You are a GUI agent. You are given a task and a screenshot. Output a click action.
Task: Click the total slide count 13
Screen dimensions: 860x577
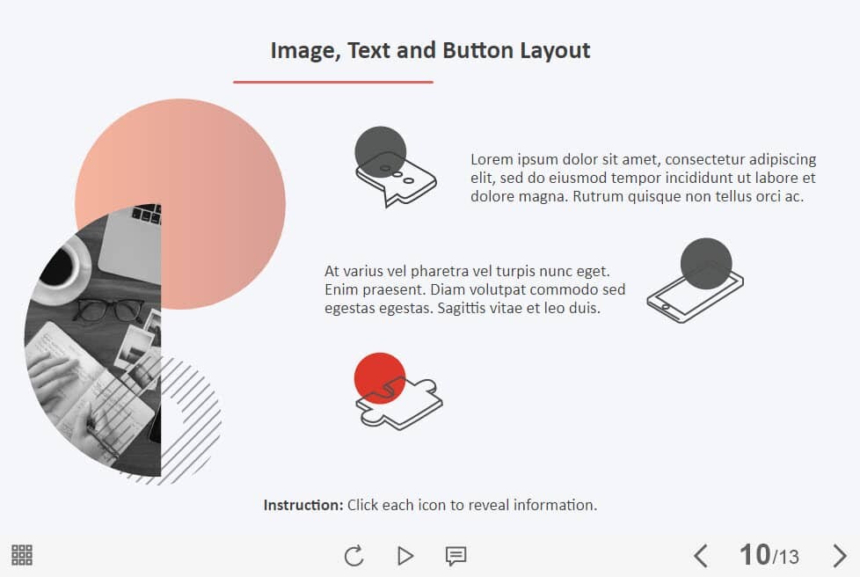[x=788, y=557]
